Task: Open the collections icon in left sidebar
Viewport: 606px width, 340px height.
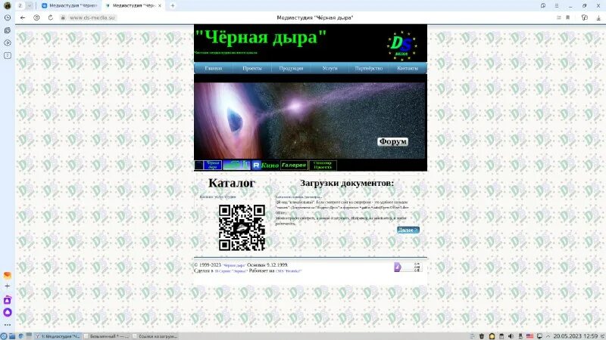Action: click(8, 30)
